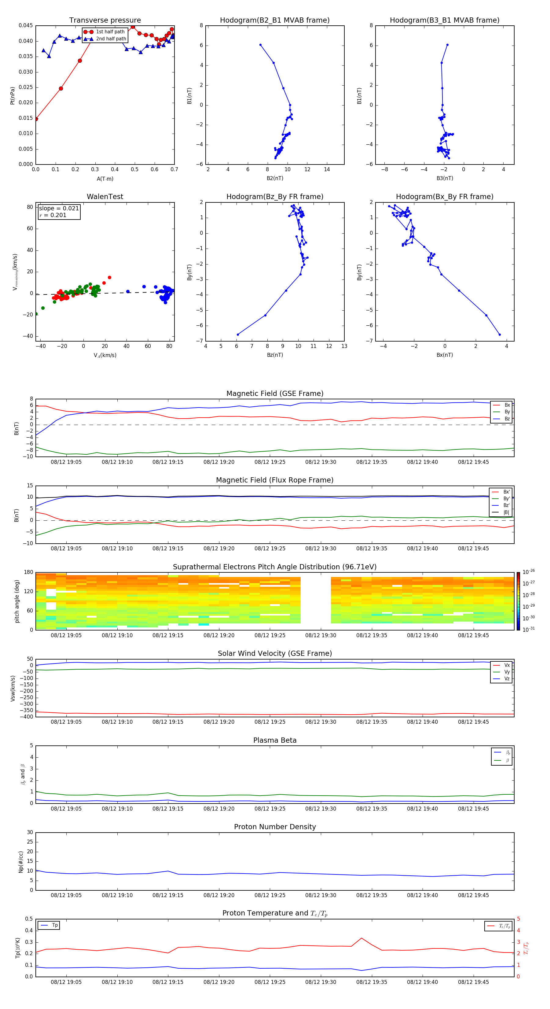
Task: Click the "Bx(nT)" x-axis label
Action: (x=445, y=355)
